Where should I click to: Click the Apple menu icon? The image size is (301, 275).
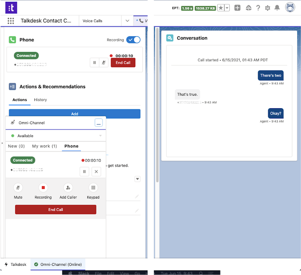point(71,273)
